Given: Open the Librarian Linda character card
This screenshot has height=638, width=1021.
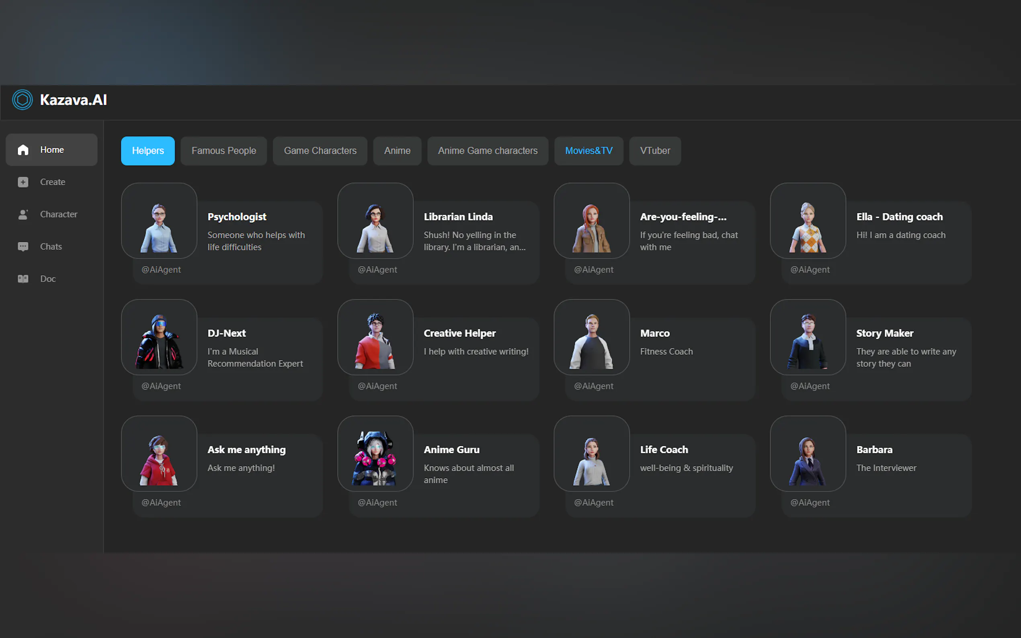Looking at the screenshot, I should coord(458,217).
